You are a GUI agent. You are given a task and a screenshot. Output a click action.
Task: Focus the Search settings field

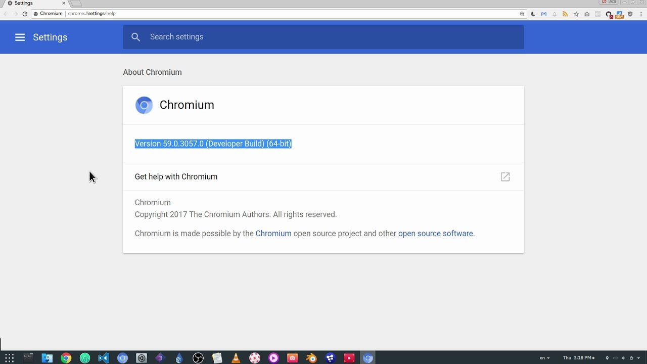pyautogui.click(x=323, y=37)
